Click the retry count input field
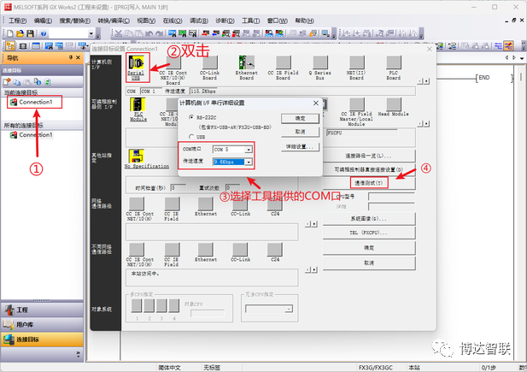 [x=232, y=187]
